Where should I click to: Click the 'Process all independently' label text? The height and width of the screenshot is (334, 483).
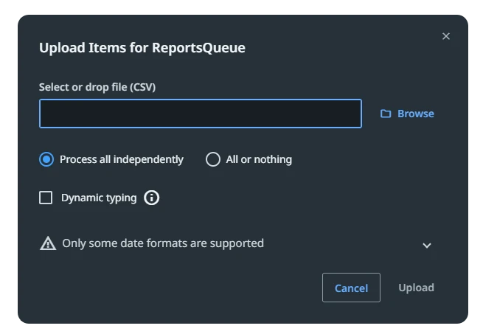tap(122, 159)
